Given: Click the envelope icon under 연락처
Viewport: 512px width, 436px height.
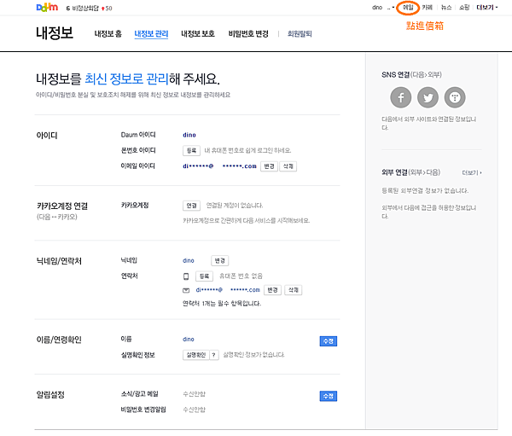Looking at the screenshot, I should (x=186, y=290).
